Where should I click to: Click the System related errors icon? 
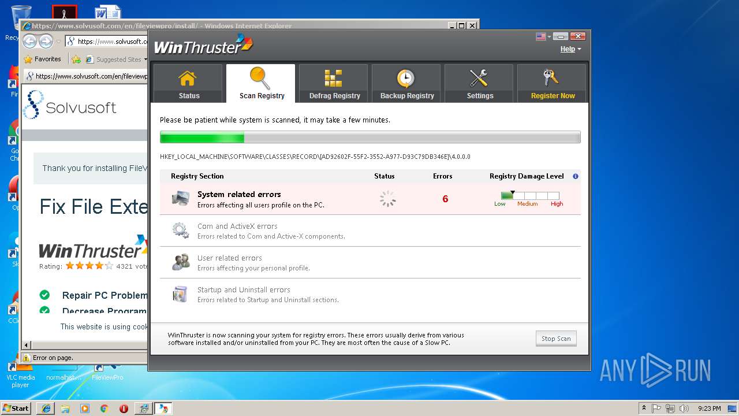tap(181, 199)
